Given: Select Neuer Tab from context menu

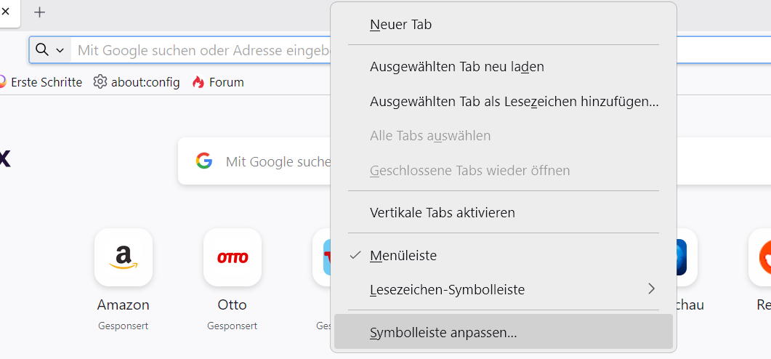Looking at the screenshot, I should (x=400, y=25).
